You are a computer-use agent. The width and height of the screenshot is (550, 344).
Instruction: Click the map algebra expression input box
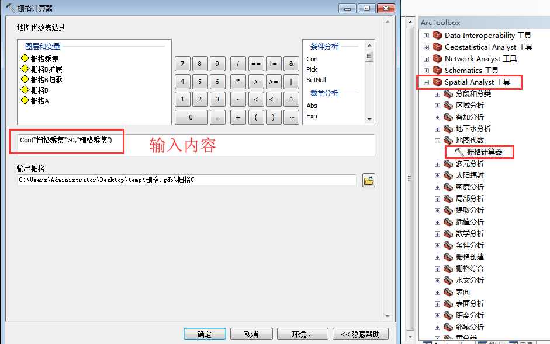(196, 145)
